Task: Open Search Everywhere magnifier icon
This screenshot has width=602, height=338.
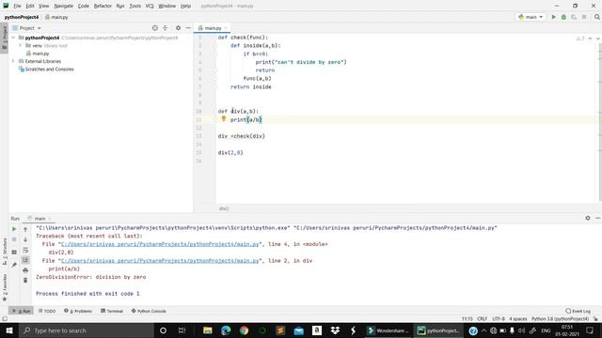Action: [597, 17]
